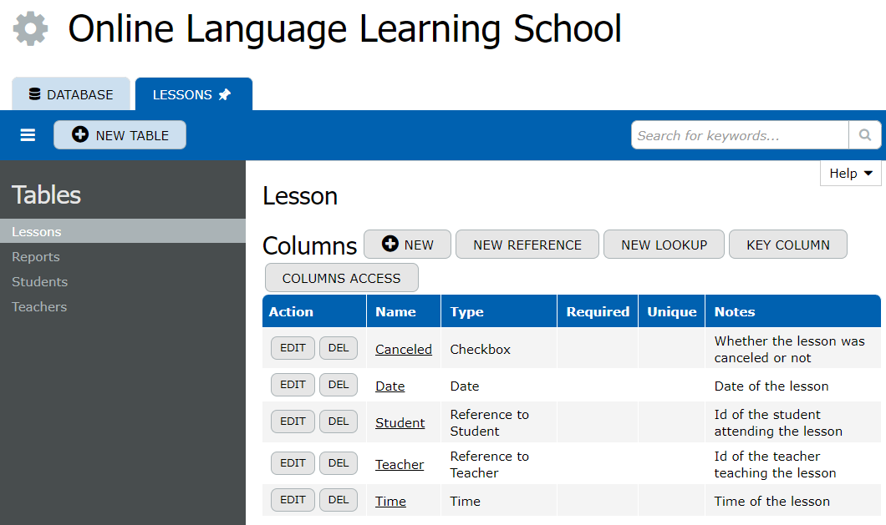
Task: Click the pin icon on Lessons tab
Action: (225, 95)
